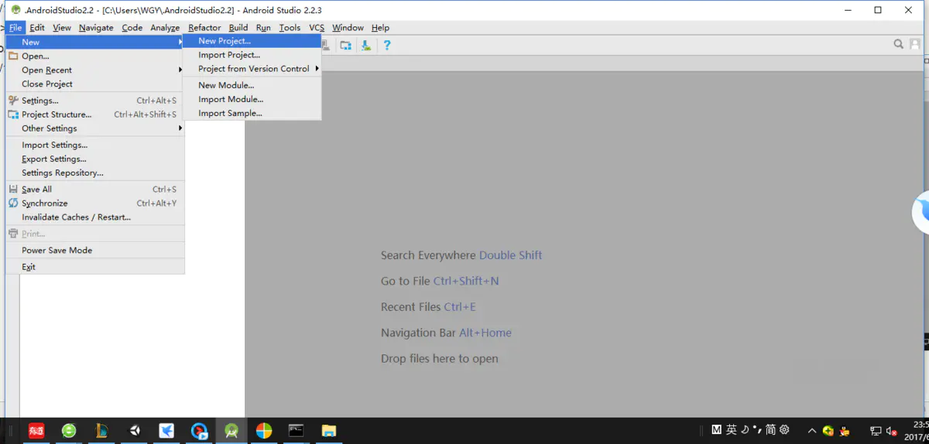Click the Project Structure toolbar icon
The height and width of the screenshot is (444, 929).
[x=345, y=46]
